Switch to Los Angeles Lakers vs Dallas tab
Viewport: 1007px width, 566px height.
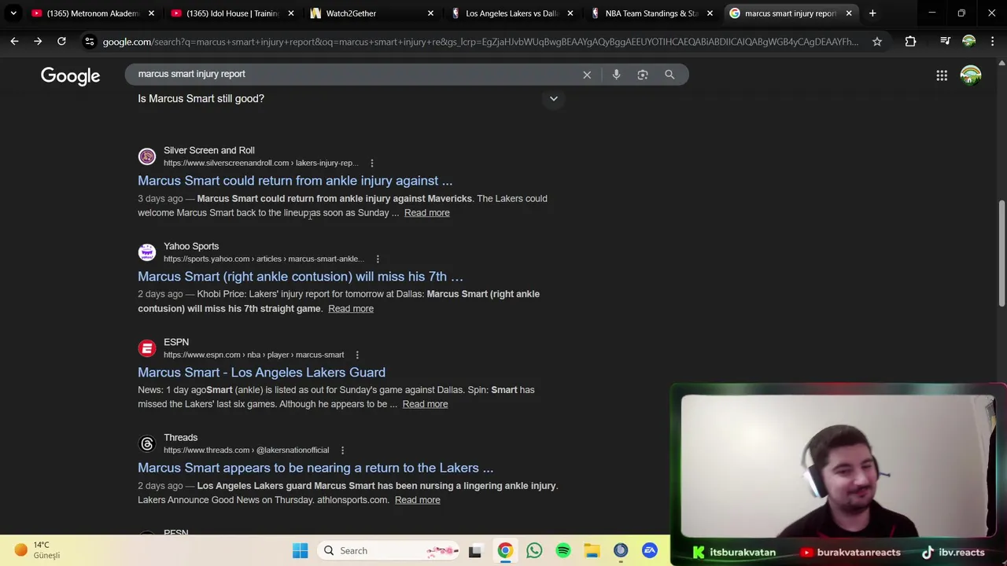[x=511, y=13]
